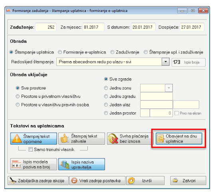
Task: Check Samo trenutni vlasnik checkbox
Action: pos(31,149)
